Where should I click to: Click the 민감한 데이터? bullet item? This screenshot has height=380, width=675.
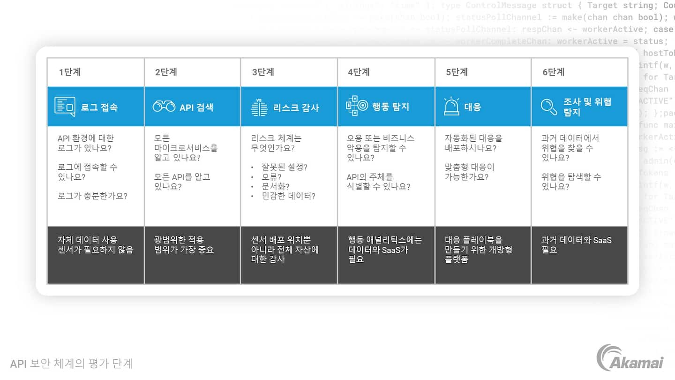click(x=288, y=196)
